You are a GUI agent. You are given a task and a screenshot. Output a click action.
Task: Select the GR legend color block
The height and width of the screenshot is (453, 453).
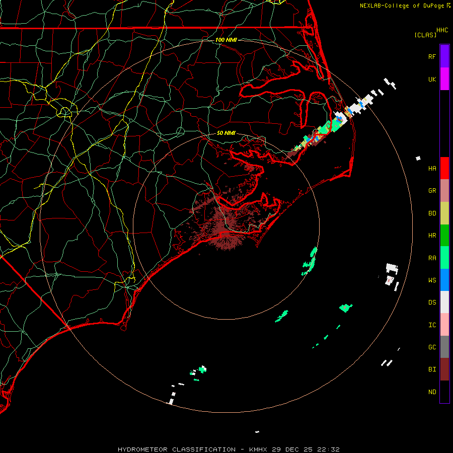(x=444, y=191)
